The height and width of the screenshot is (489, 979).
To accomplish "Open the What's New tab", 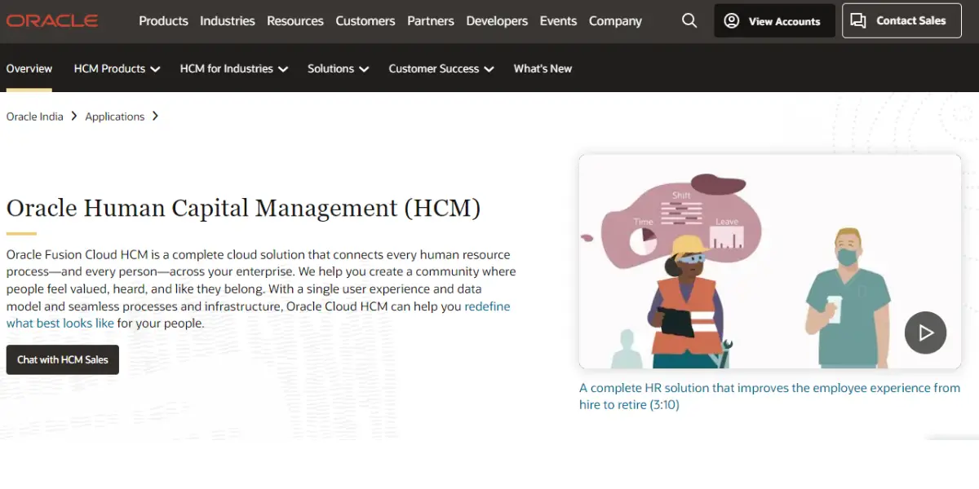I will pyautogui.click(x=543, y=69).
